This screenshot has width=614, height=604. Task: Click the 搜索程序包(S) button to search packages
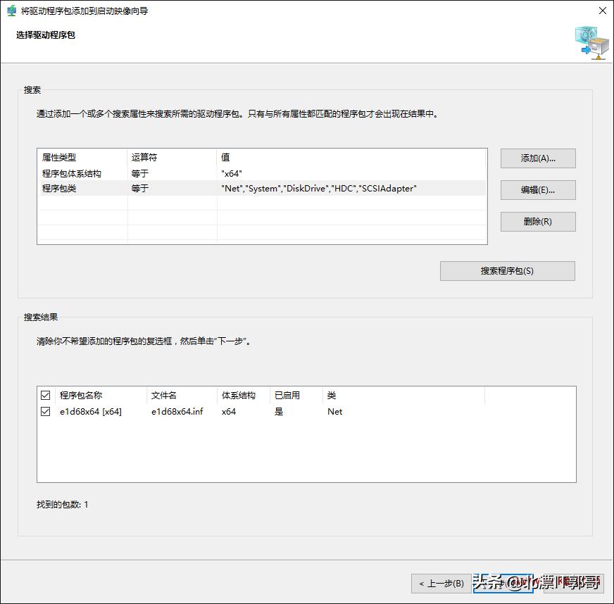tap(507, 271)
